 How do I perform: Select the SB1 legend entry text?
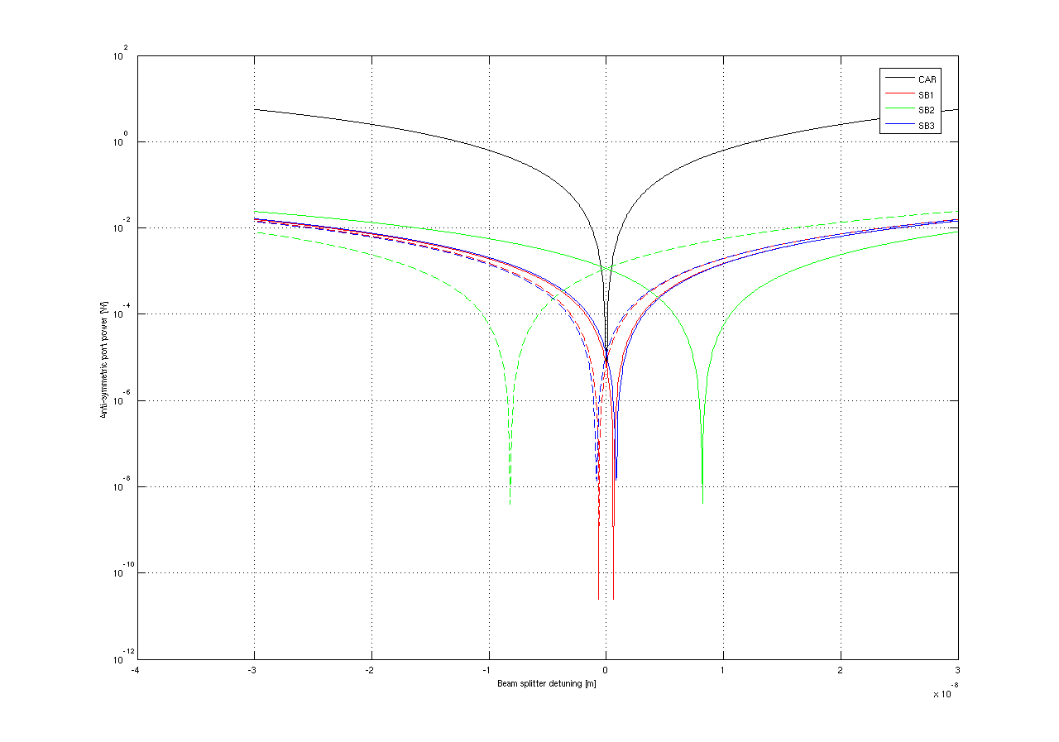click(927, 95)
